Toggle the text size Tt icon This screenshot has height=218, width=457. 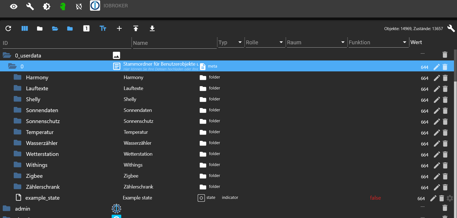click(x=103, y=28)
